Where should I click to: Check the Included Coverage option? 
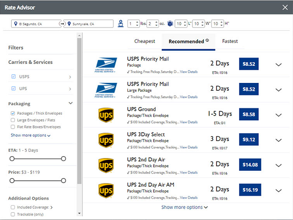[13, 207]
